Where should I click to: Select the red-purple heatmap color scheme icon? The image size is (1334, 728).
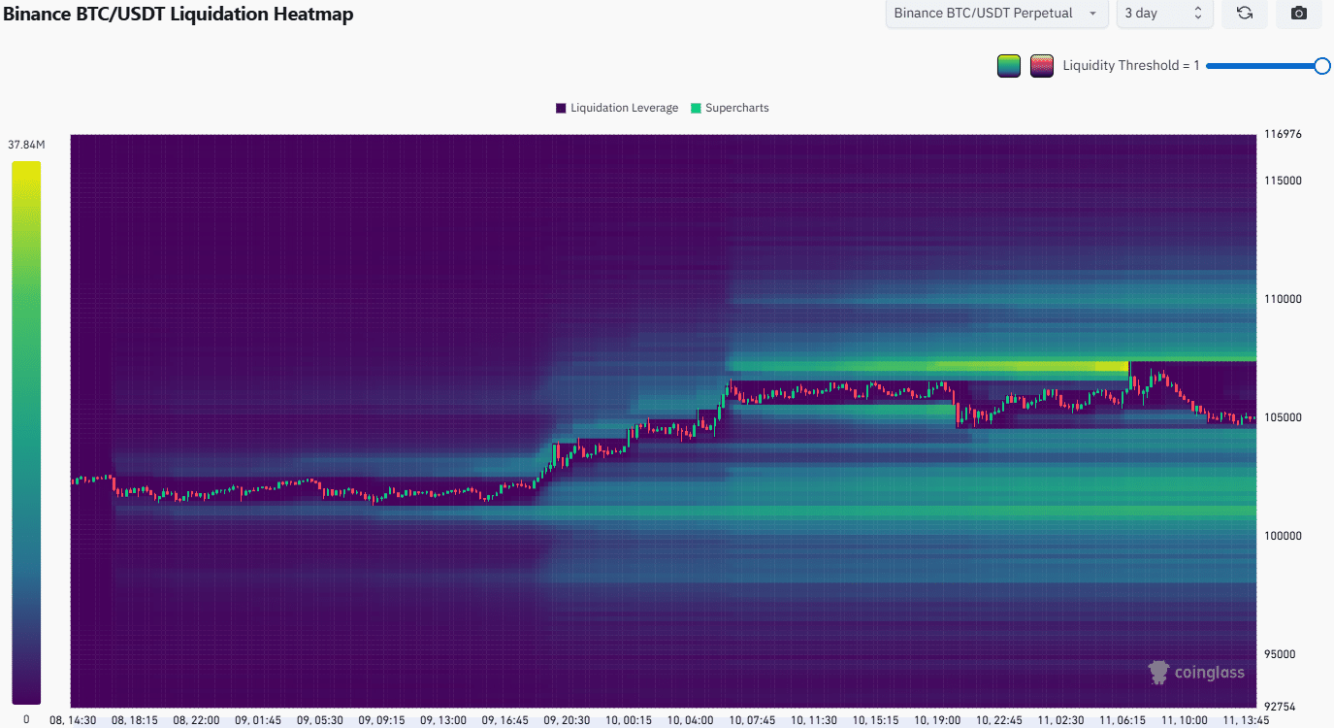point(1041,65)
